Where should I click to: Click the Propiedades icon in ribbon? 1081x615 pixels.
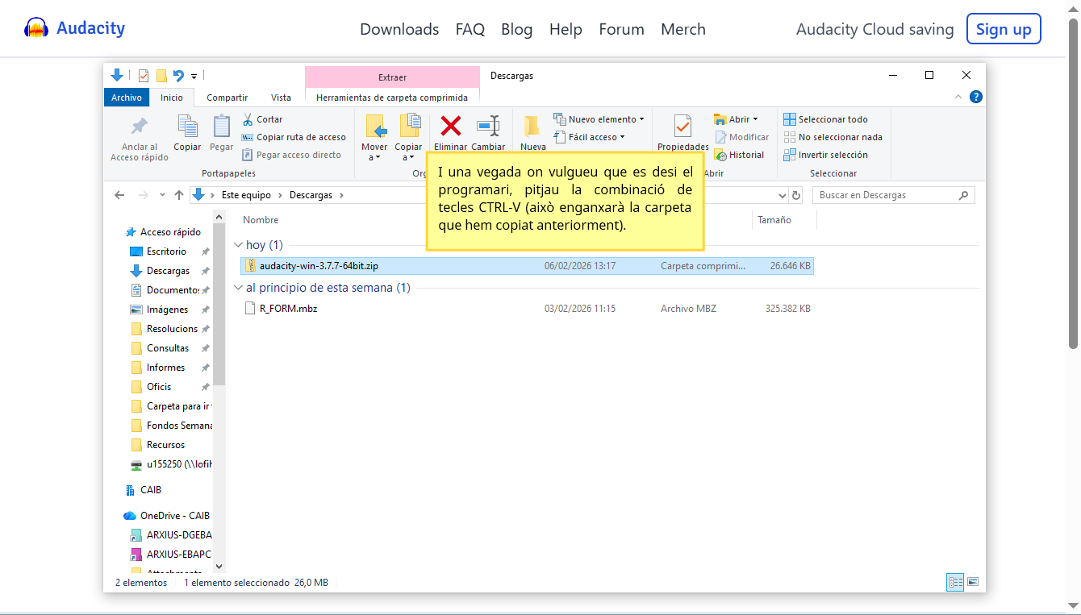tap(682, 126)
